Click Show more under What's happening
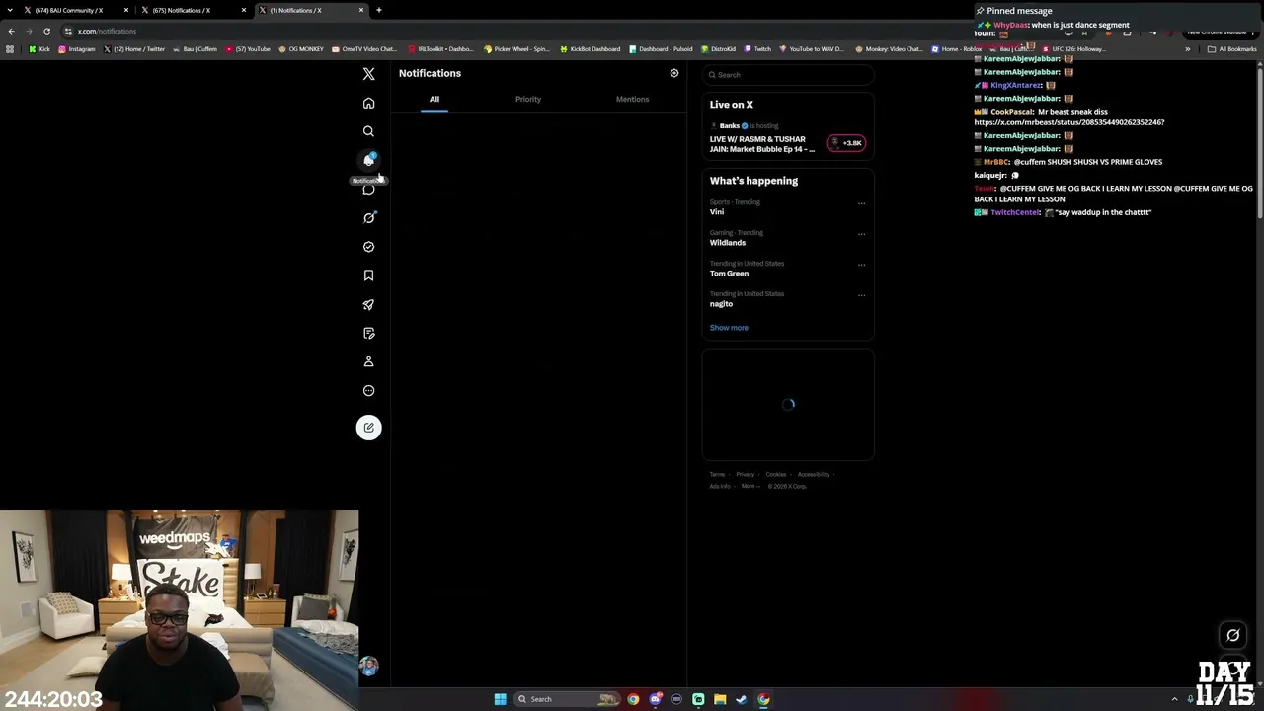Screen dimensions: 1264x711 [729, 328]
